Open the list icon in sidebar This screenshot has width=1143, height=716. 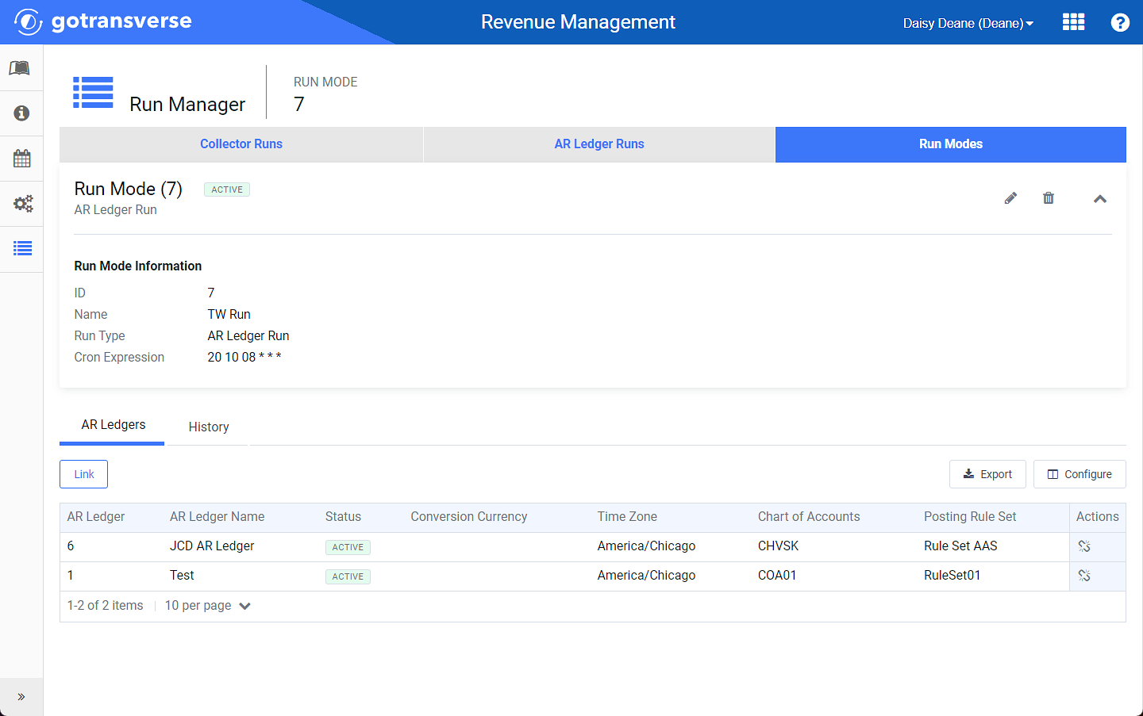point(21,249)
